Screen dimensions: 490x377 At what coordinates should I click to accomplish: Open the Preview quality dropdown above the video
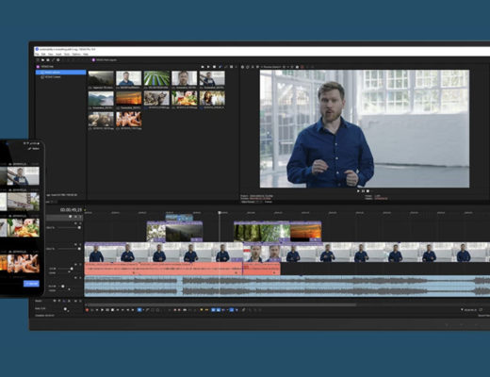coord(272,67)
